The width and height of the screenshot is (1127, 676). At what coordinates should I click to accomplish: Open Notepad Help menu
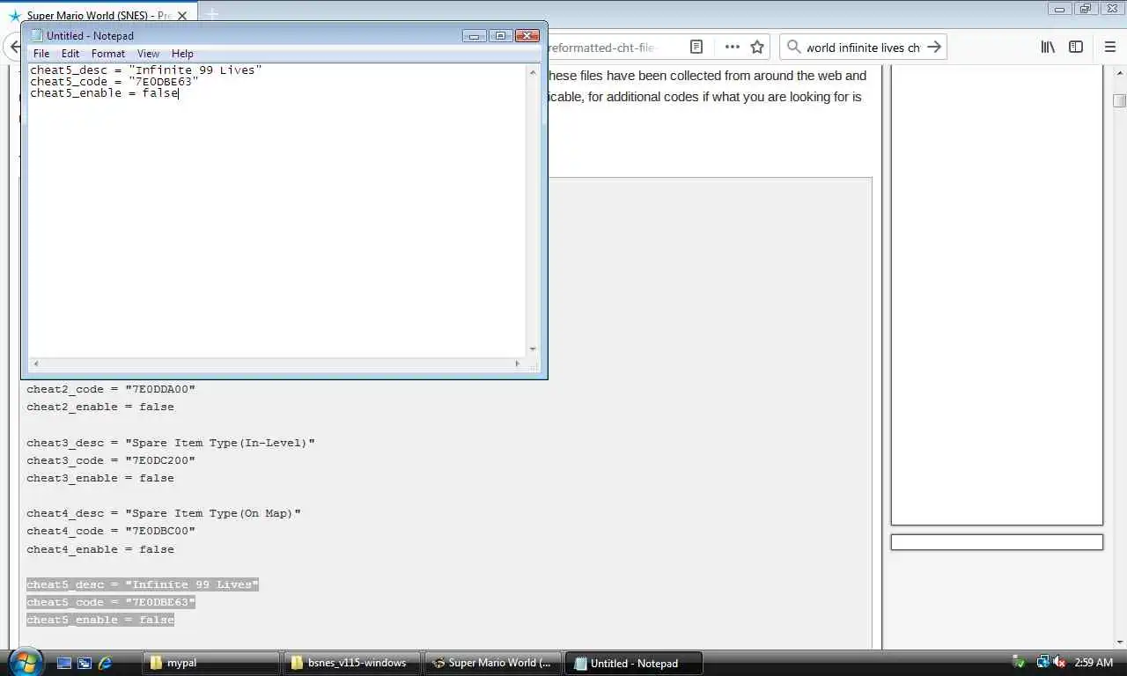[x=182, y=54]
